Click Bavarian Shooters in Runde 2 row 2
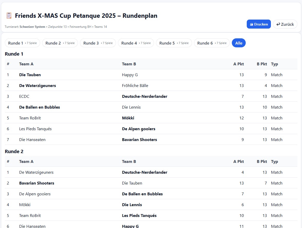 (36, 183)
